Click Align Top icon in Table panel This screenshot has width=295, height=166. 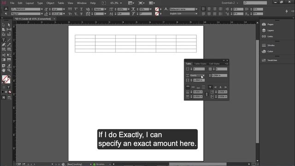click(x=188, y=87)
